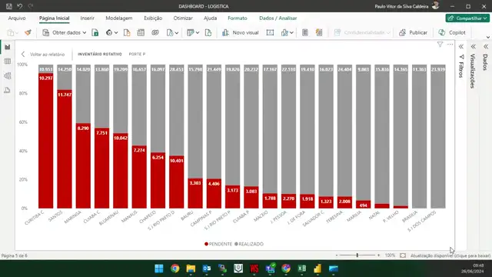
Task: Click the Undo arrow icon
Action: tap(20, 6)
